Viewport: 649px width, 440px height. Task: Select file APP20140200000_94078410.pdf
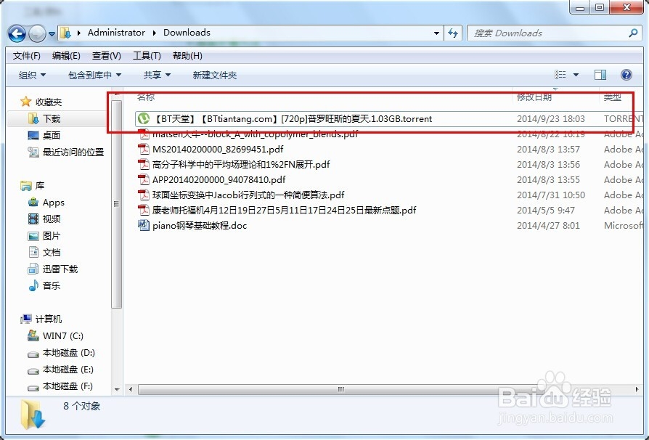click(x=219, y=179)
